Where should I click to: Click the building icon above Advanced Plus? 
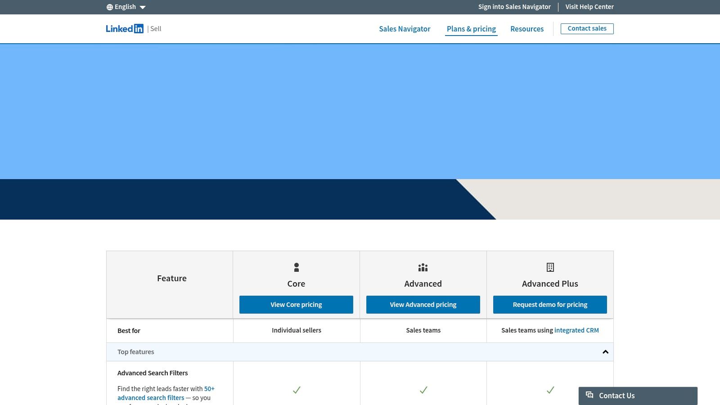click(x=550, y=267)
